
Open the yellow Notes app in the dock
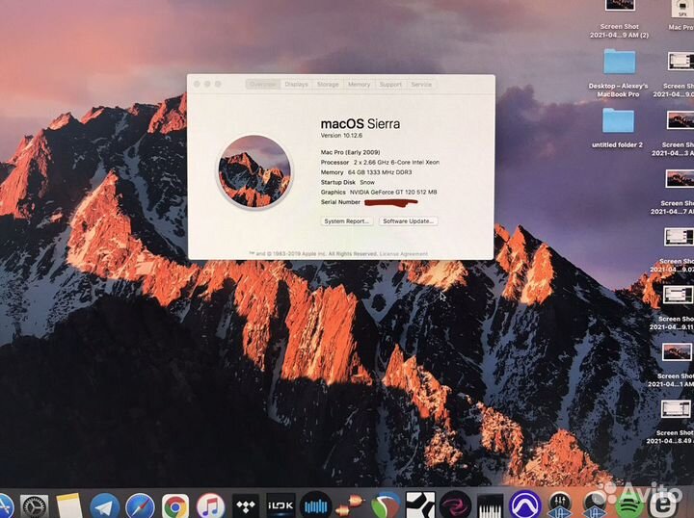(69, 506)
